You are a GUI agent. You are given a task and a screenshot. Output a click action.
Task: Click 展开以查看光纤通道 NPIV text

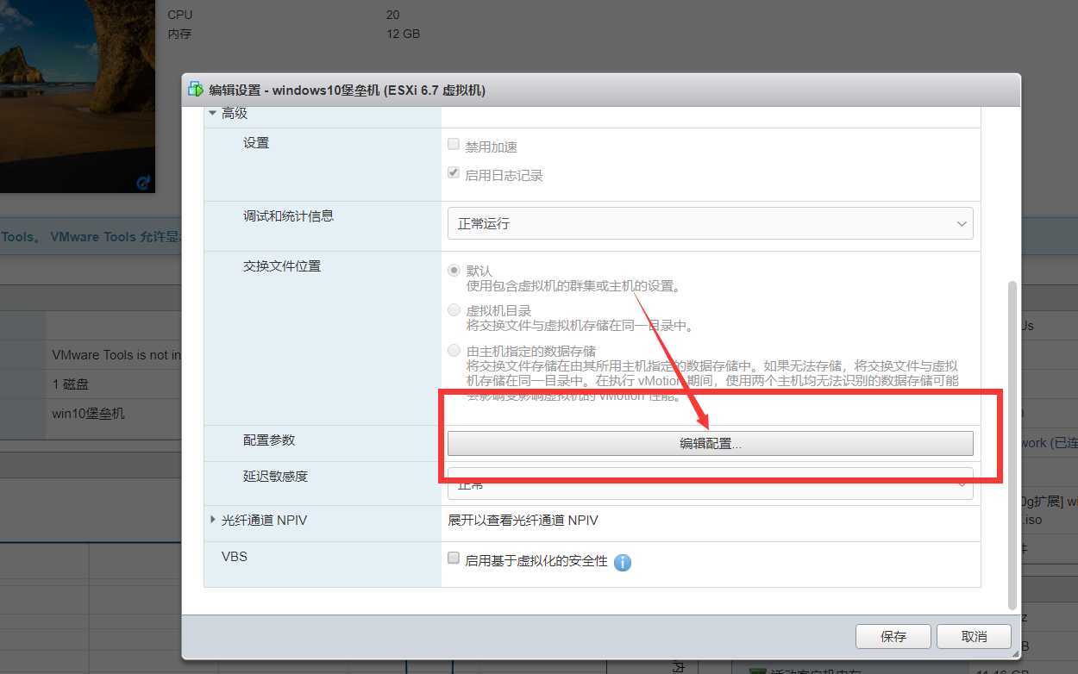click(523, 520)
